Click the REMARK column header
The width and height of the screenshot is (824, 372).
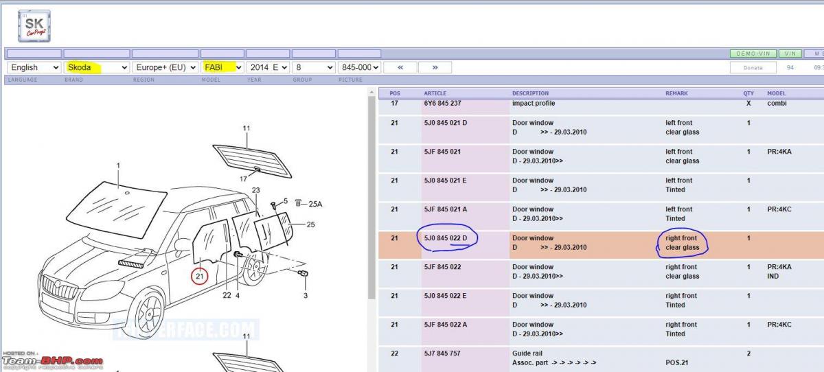676,93
